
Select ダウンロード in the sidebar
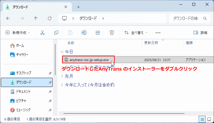click(x=27, y=82)
